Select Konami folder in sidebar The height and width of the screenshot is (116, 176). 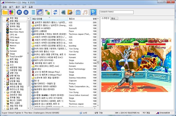(x=13, y=51)
